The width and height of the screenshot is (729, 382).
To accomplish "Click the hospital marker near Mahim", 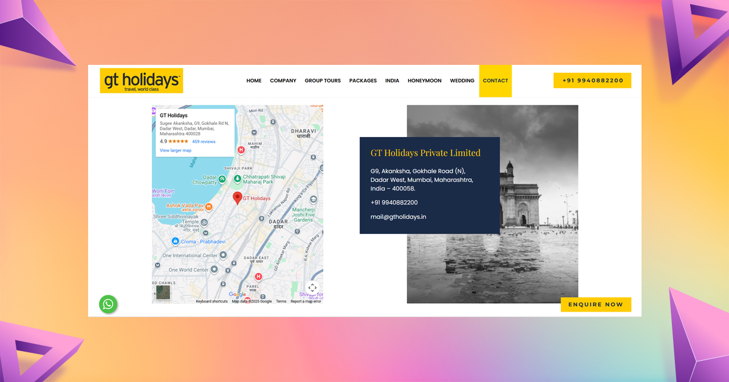I will [x=241, y=149].
